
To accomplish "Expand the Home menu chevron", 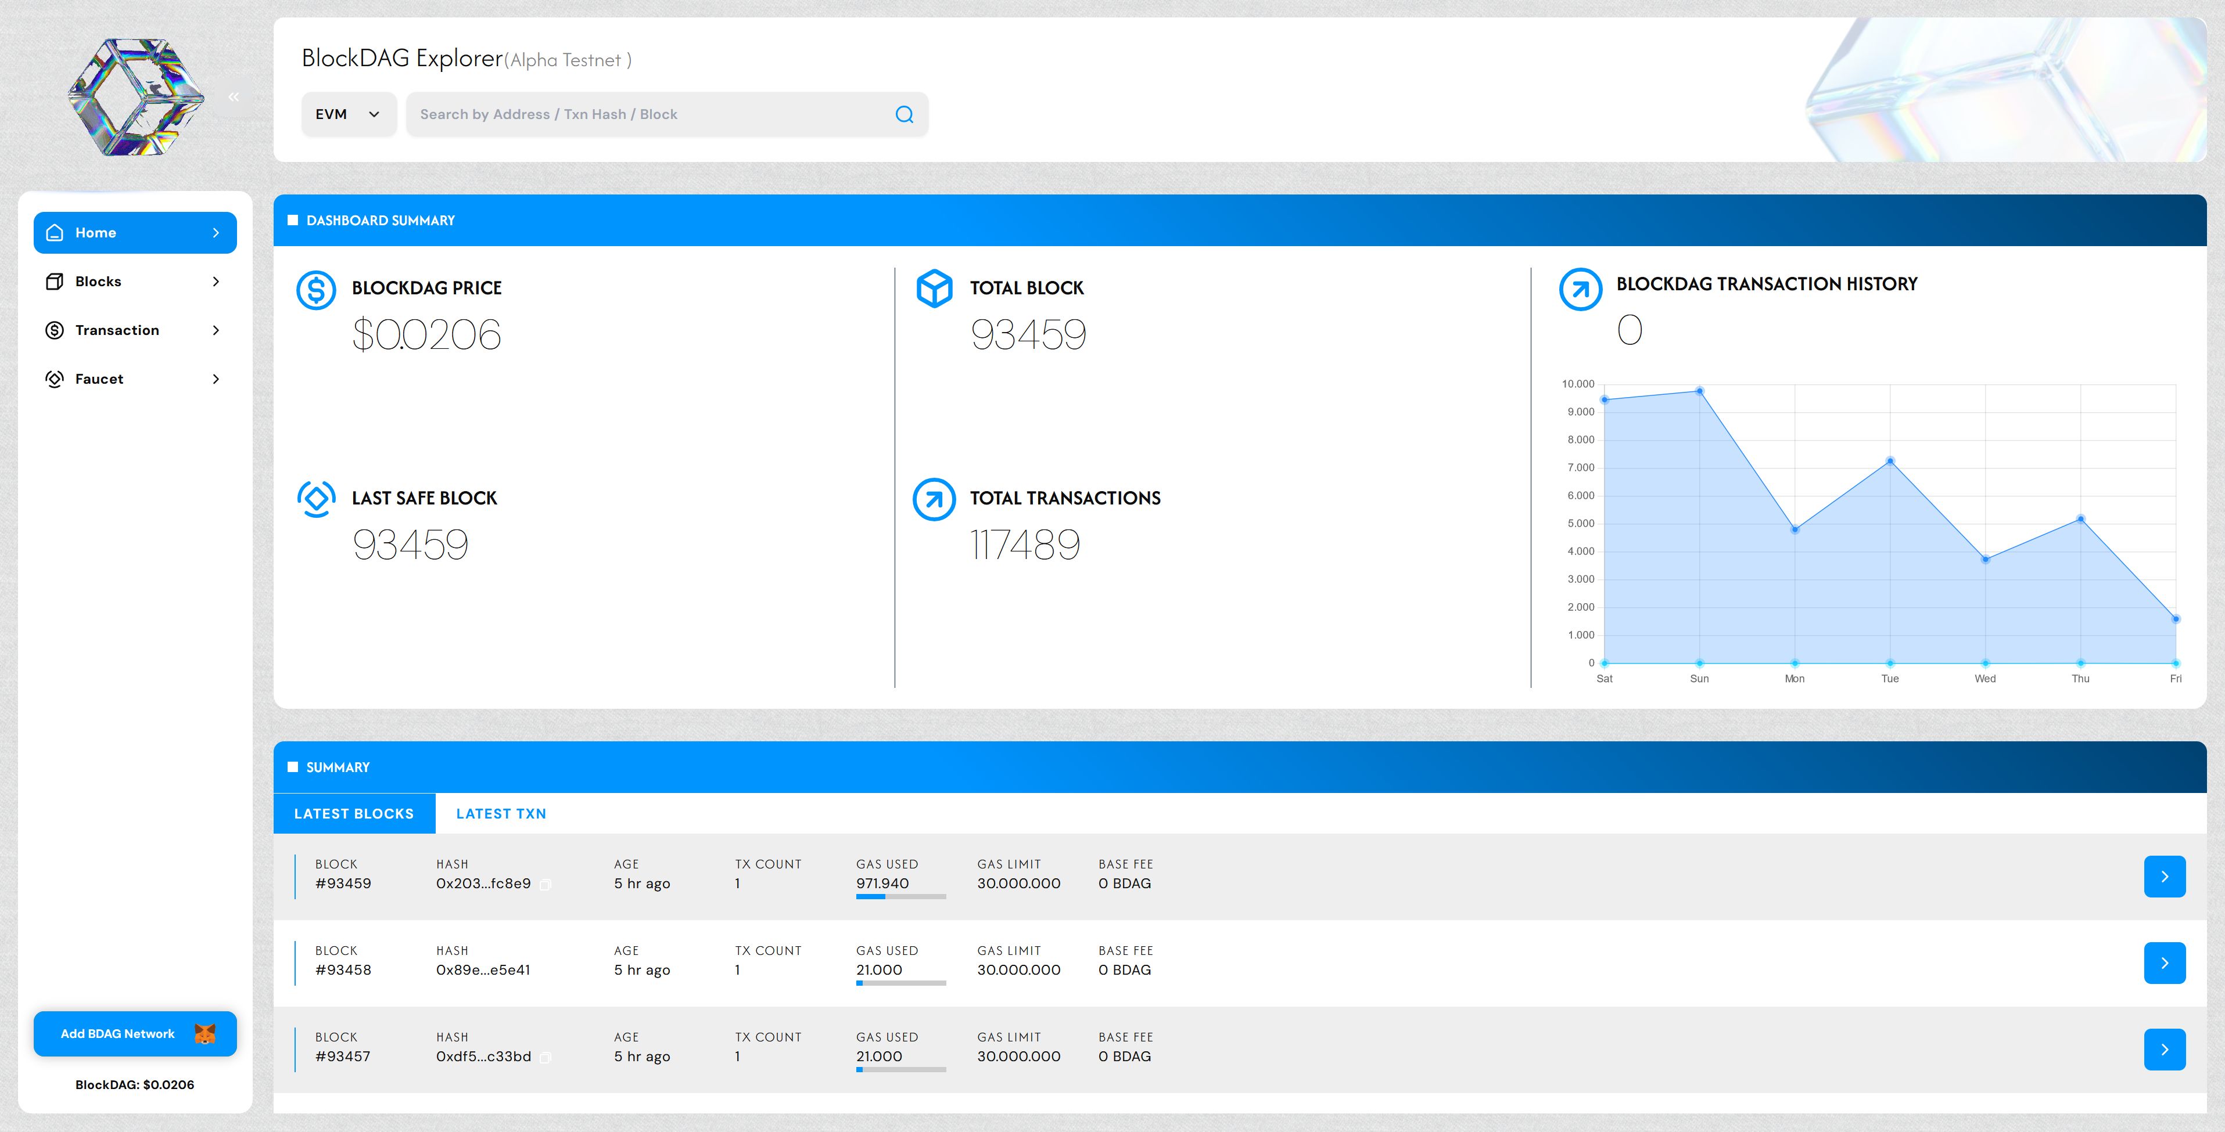I will [x=216, y=233].
